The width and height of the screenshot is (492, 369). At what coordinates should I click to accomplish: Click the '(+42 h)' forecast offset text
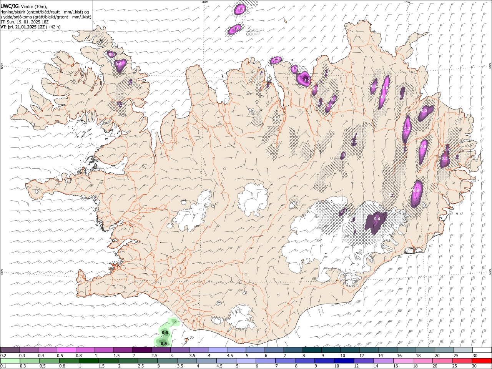pyautogui.click(x=53, y=27)
